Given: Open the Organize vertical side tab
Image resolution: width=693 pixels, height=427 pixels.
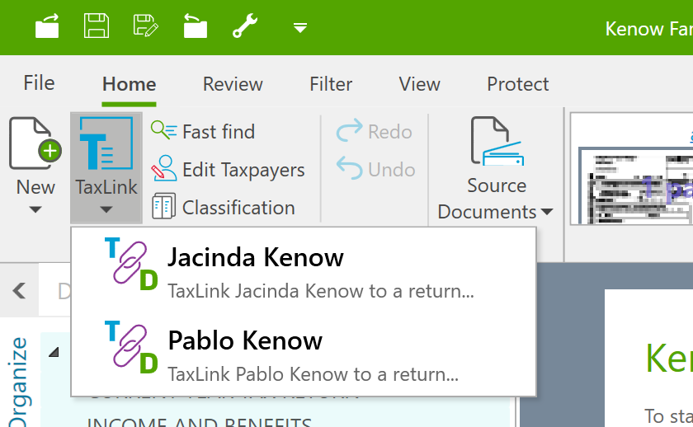Looking at the screenshot, I should 20,381.
